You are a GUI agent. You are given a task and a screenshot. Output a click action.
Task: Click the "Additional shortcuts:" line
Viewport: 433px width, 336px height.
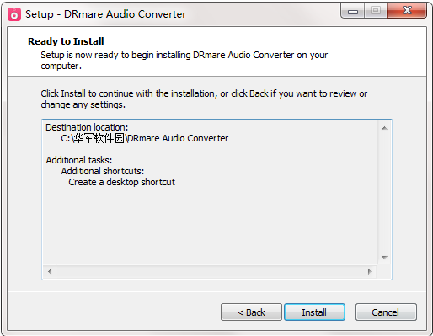point(103,171)
